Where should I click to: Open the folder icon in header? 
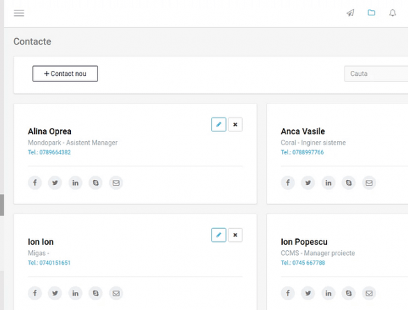pyautogui.click(x=371, y=13)
